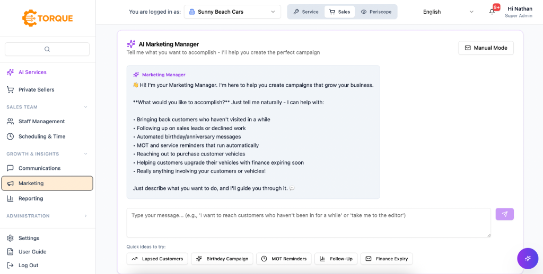Image resolution: width=543 pixels, height=274 pixels.
Task: Click the clock icon on MOT Reminders
Action: (x=264, y=259)
